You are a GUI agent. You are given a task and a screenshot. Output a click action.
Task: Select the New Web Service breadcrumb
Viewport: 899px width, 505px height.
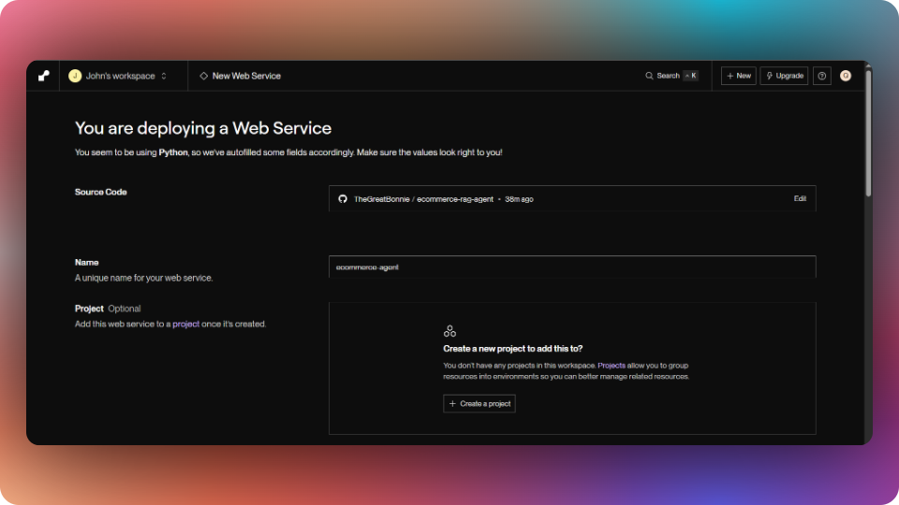click(241, 76)
